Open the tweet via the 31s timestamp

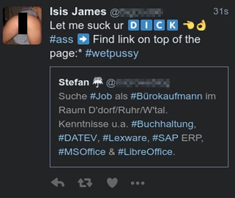(221, 11)
